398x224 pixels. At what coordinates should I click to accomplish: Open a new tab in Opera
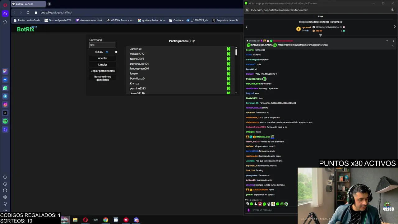click(x=49, y=4)
